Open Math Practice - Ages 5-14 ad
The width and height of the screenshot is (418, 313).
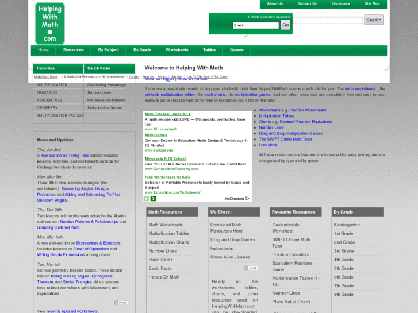coord(168,114)
